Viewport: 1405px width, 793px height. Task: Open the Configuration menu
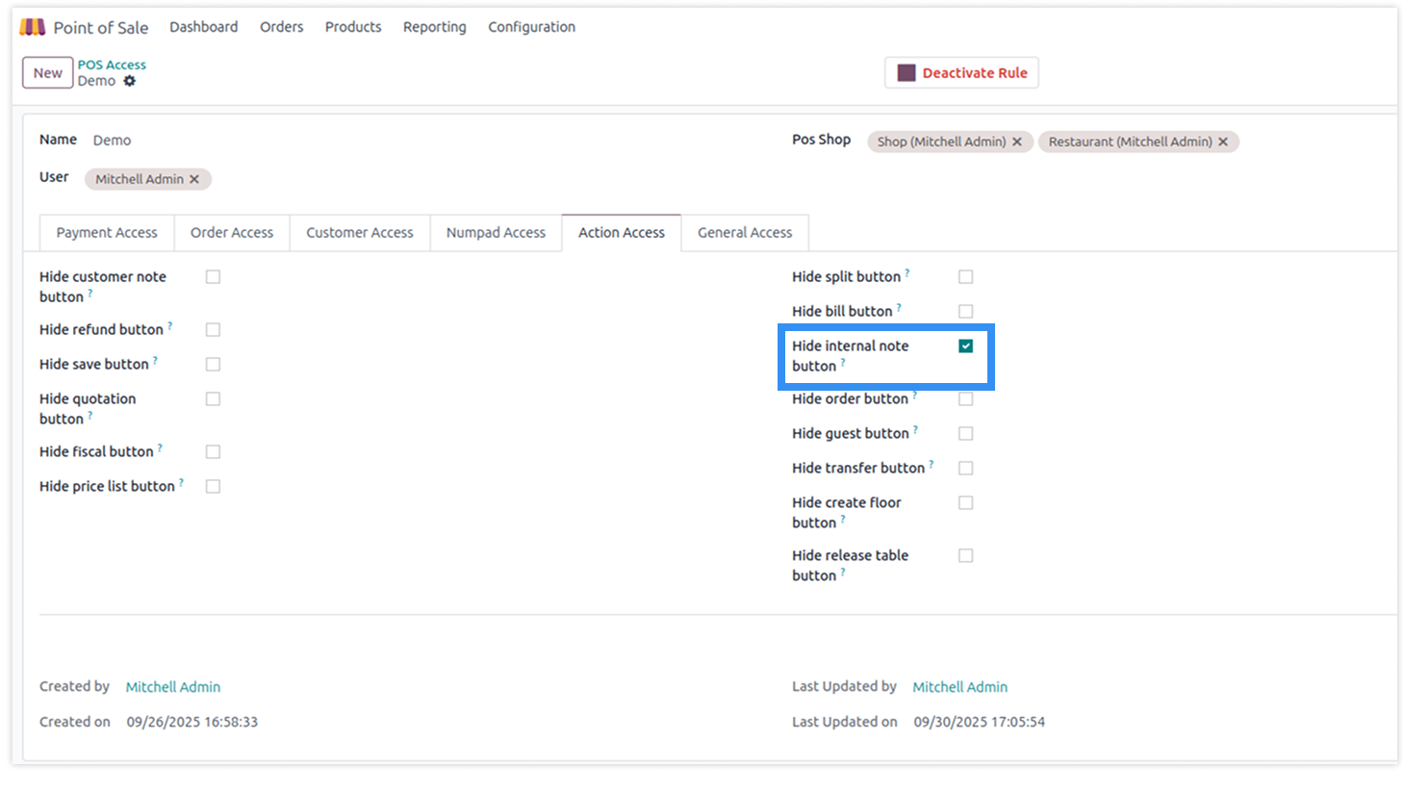[x=531, y=27]
